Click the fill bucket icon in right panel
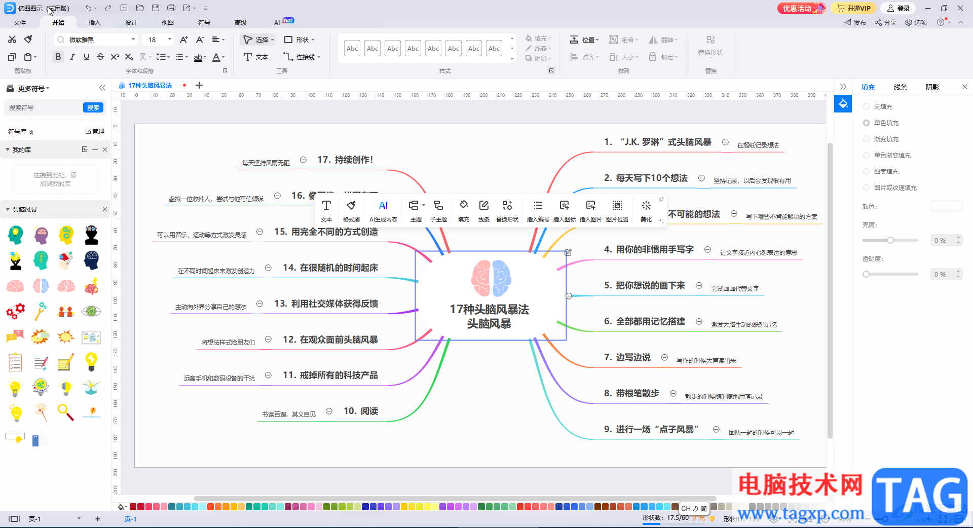The image size is (973, 528). [x=843, y=104]
